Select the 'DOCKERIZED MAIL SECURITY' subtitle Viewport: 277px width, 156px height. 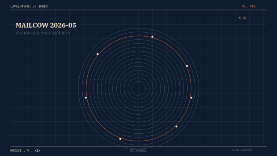click(x=43, y=33)
